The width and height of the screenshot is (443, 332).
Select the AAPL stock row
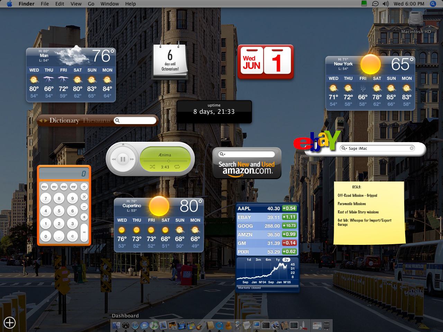[x=267, y=209]
